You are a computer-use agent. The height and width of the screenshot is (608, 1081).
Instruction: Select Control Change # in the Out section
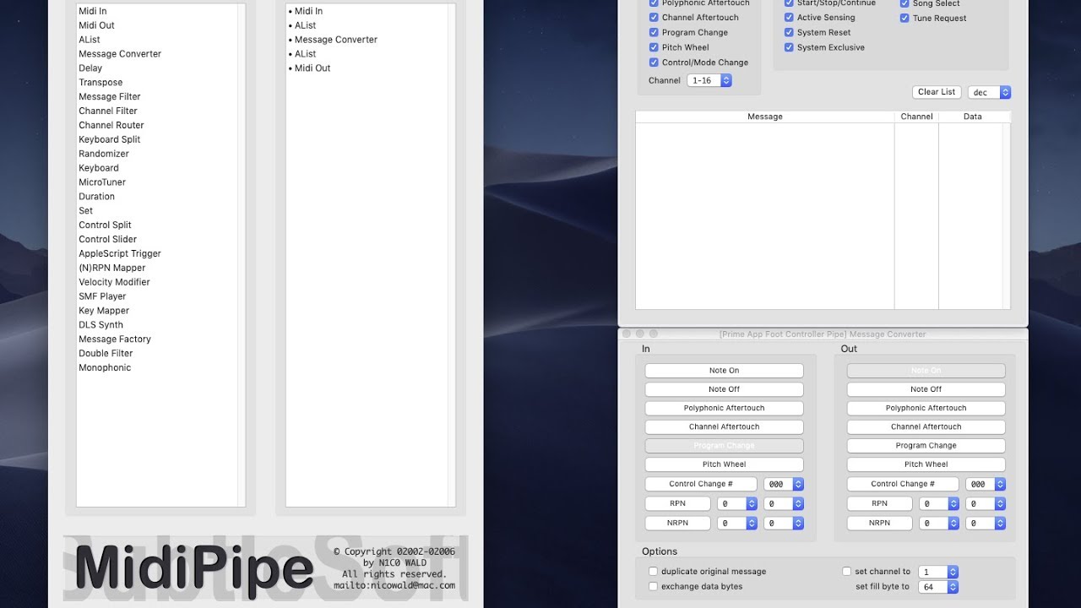(903, 485)
